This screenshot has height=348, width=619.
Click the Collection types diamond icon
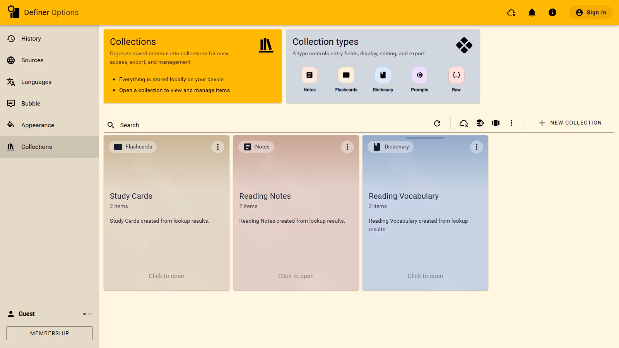pyautogui.click(x=464, y=45)
